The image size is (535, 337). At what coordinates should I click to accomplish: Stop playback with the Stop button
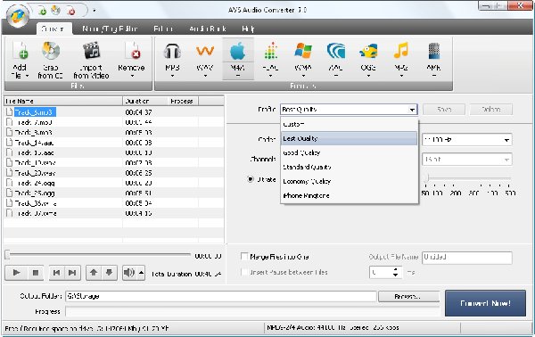(35, 273)
